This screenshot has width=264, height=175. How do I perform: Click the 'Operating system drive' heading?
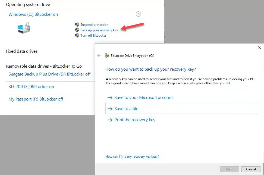tap(28, 5)
